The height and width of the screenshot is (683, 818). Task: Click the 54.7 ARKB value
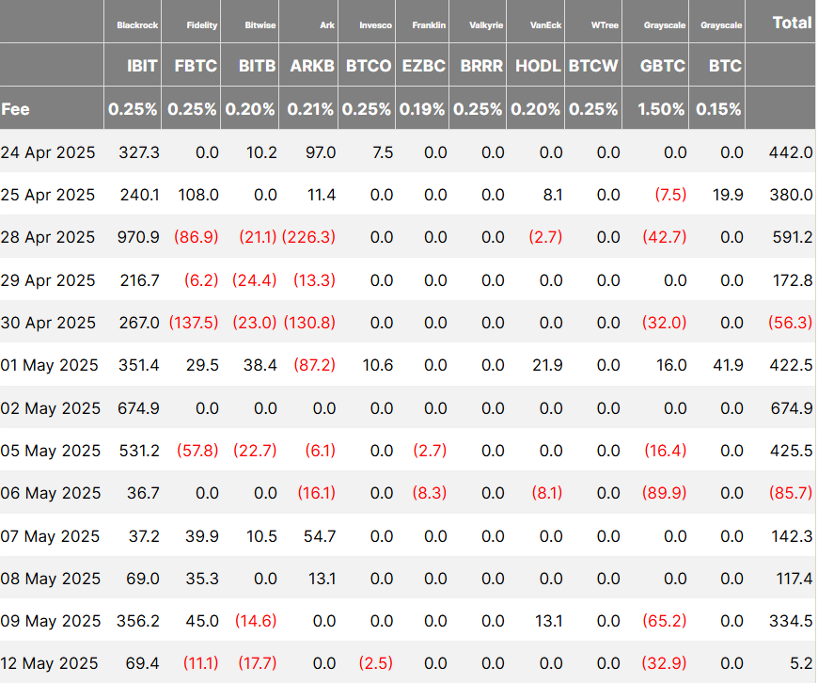click(x=320, y=536)
